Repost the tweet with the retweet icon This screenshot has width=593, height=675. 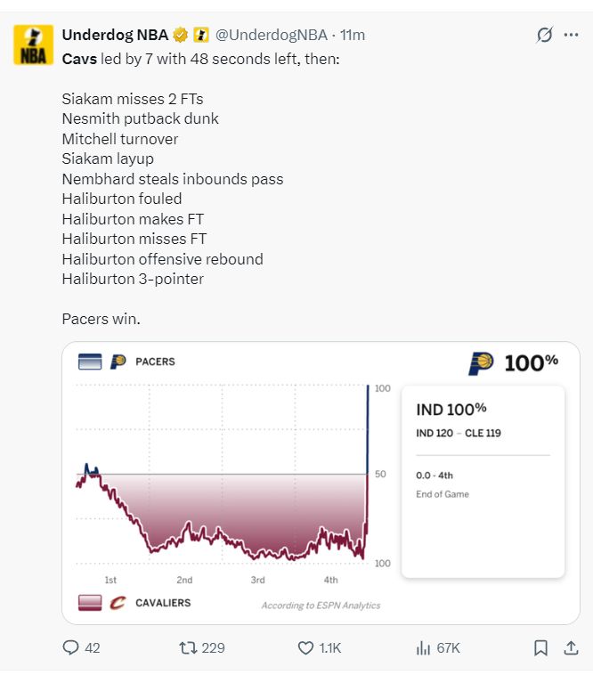188,647
